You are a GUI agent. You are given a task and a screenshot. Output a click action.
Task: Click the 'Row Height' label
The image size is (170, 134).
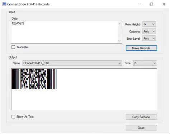coord(132,24)
